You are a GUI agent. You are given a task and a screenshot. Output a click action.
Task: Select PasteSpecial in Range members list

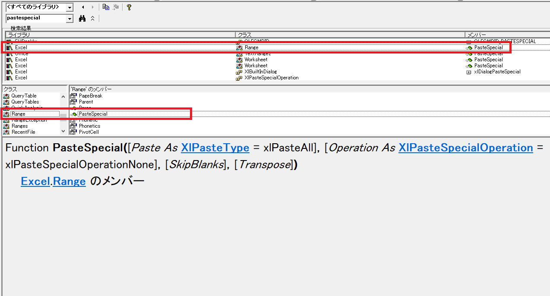(x=93, y=114)
